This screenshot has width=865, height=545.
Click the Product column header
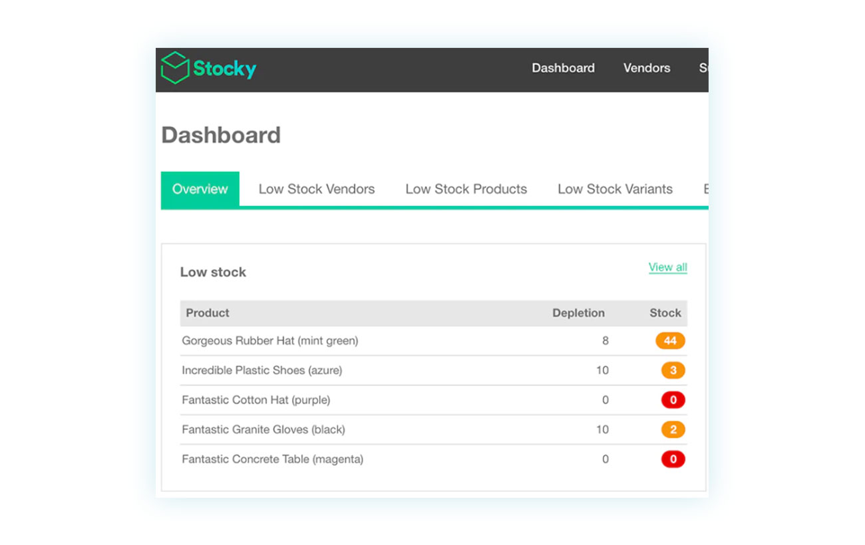click(208, 313)
